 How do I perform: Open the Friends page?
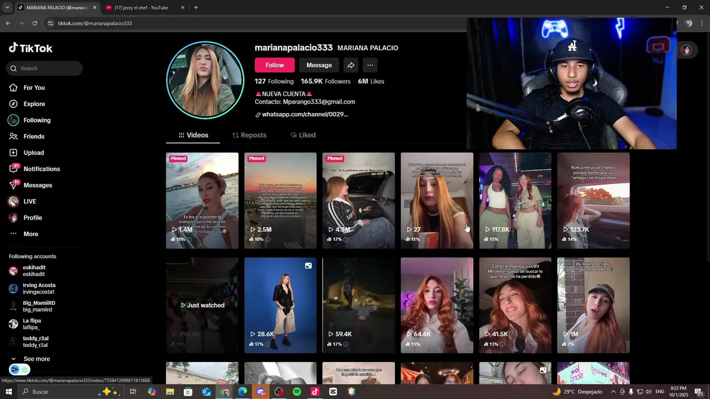pyautogui.click(x=27, y=136)
